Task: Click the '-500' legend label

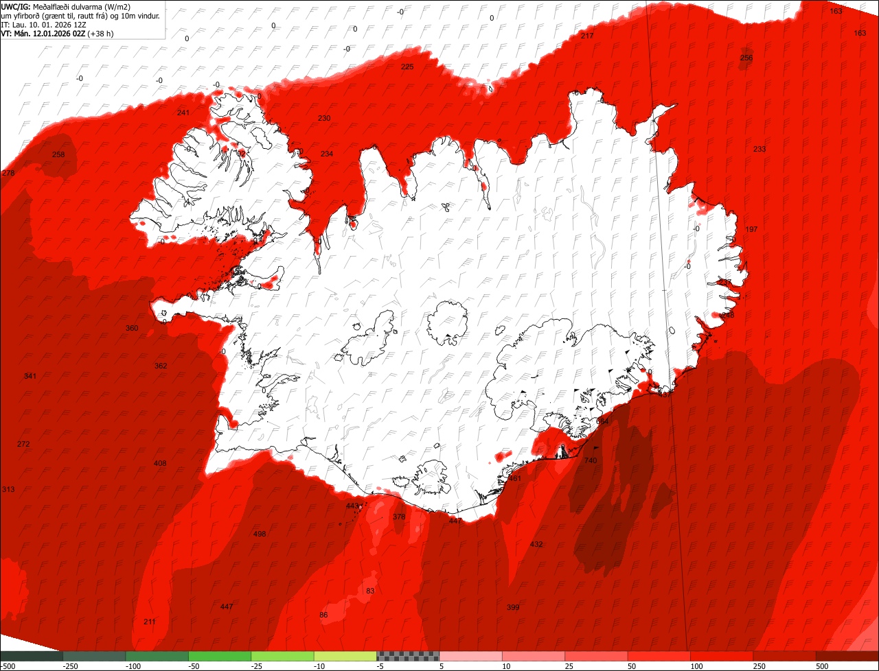Action: (x=8, y=666)
